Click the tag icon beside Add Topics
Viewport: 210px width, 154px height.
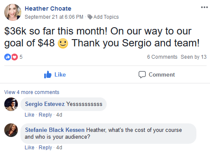(90, 17)
